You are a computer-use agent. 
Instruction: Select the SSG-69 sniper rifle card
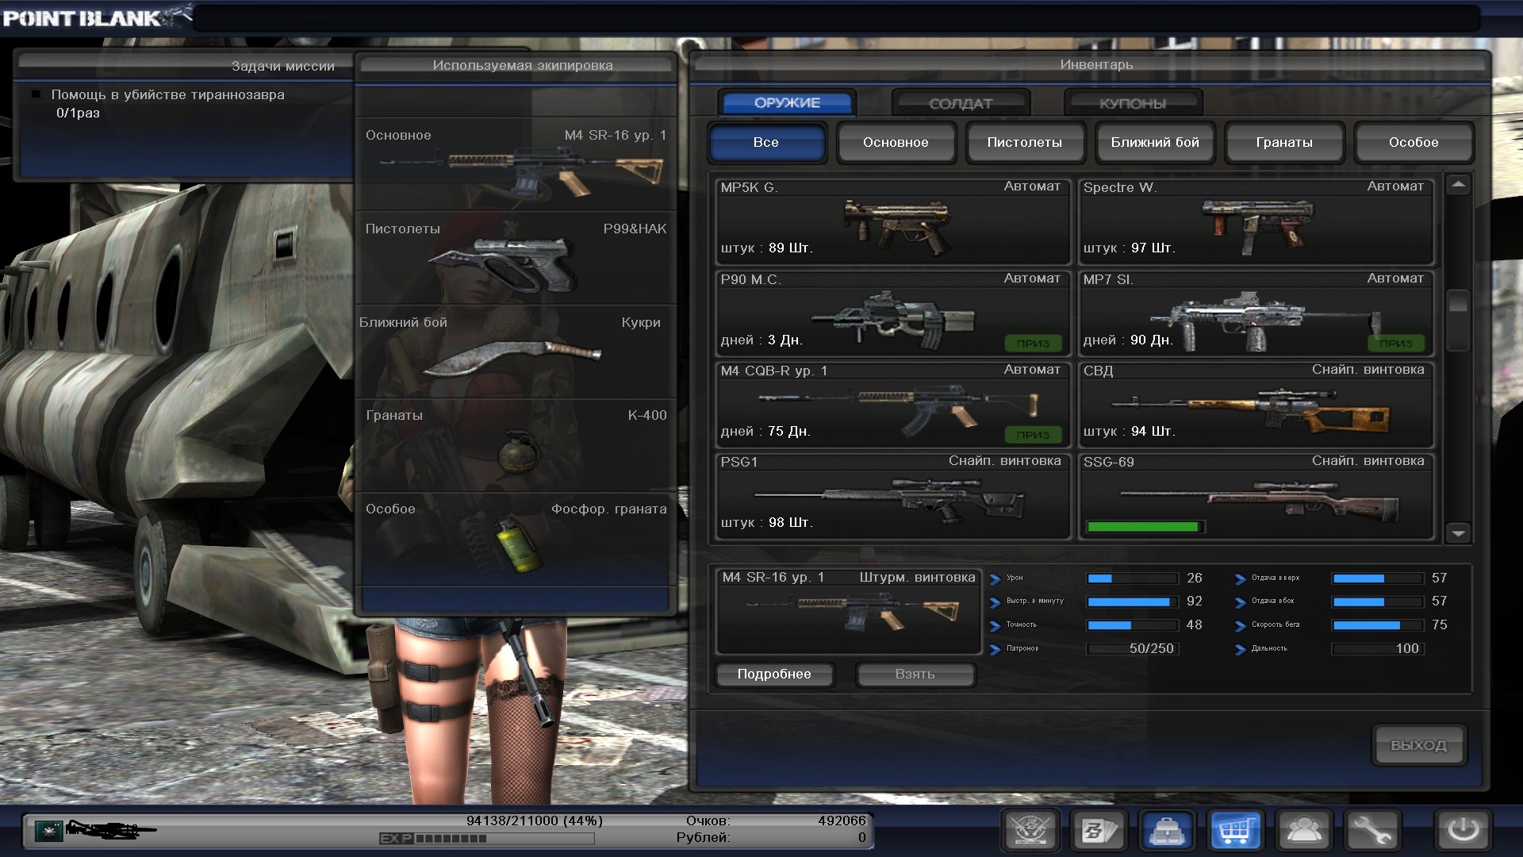point(1256,496)
